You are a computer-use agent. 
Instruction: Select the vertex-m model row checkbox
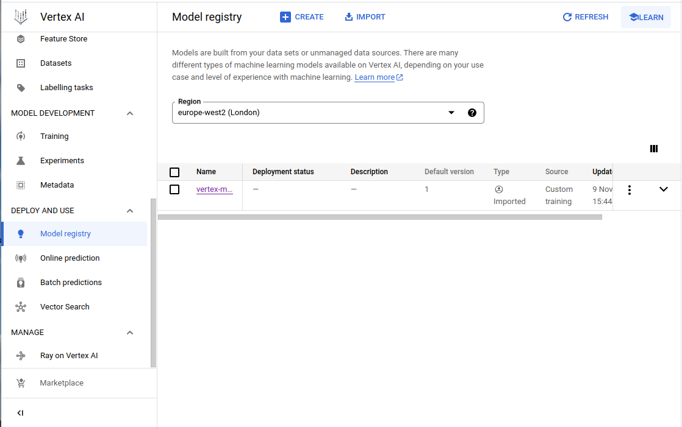[x=174, y=189]
